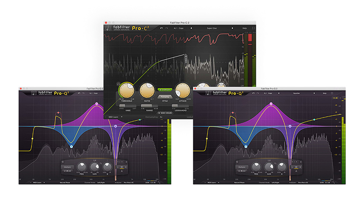Select the pink EQ band node in right Pro-Q 2
Screen dimensions: 364x209
click(x=271, y=104)
